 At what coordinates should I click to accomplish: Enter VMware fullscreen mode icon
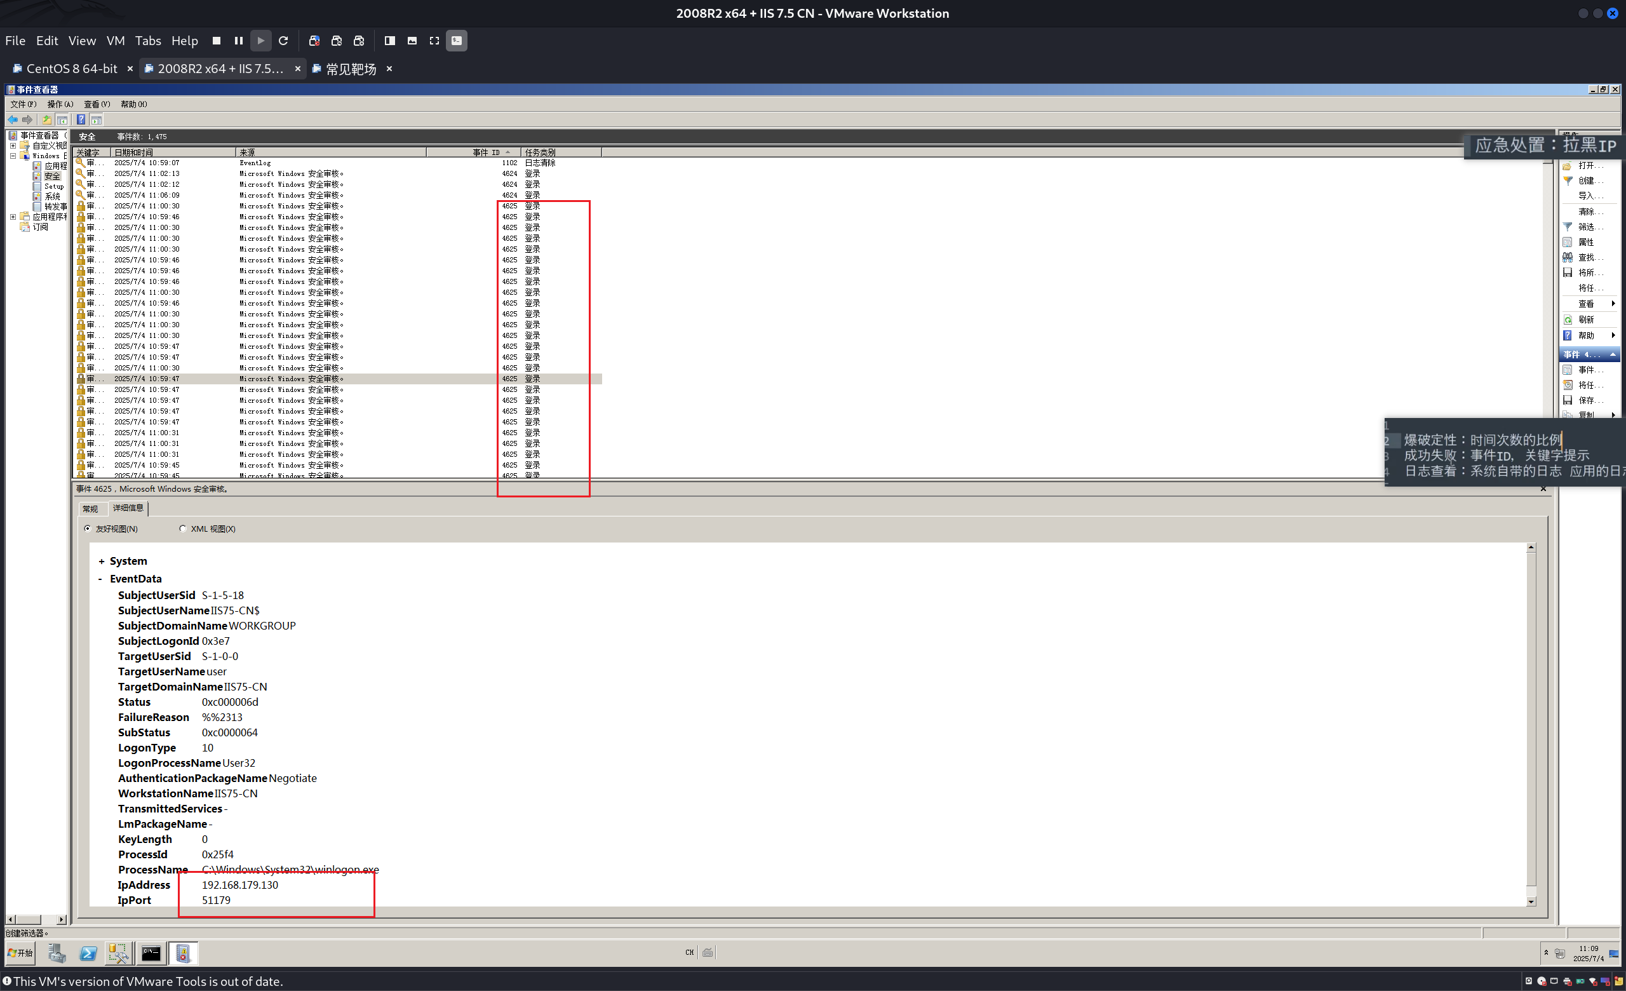coord(434,41)
